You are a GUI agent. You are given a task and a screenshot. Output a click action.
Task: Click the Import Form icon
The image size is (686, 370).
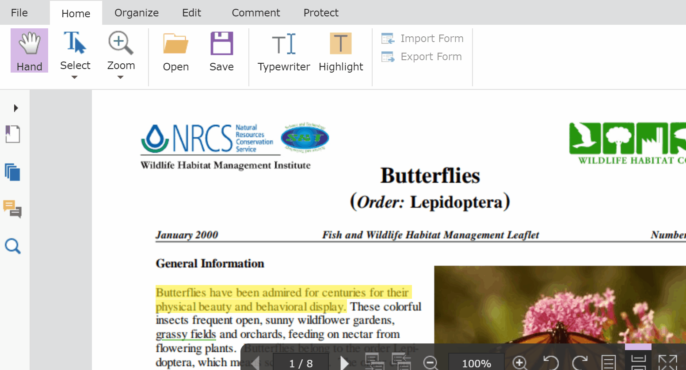tap(388, 39)
